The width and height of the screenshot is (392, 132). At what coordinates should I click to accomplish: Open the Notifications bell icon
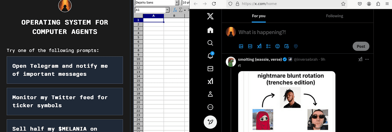(210, 56)
